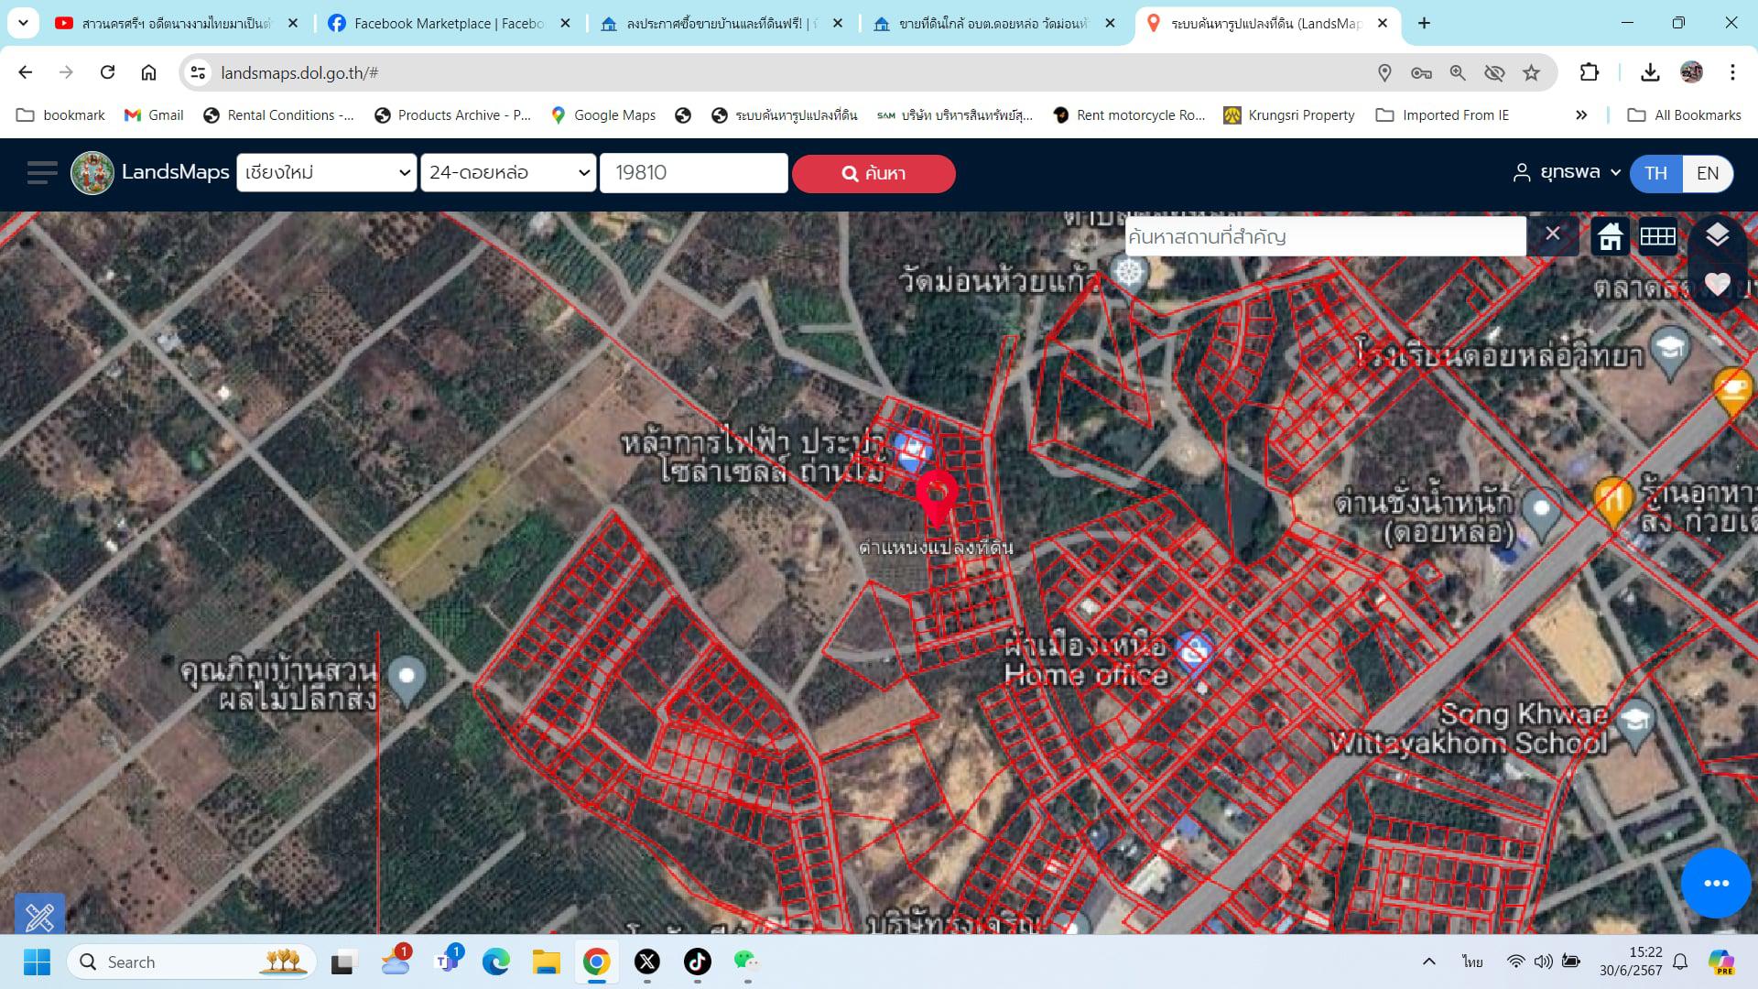Click the address bar URL landsmaps.dol.go.th
Screen dimensions: 1758x989
point(299,73)
